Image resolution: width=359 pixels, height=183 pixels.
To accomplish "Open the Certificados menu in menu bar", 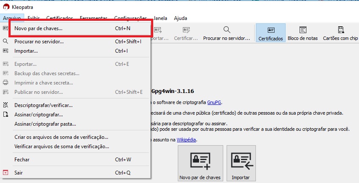I will click(59, 18).
